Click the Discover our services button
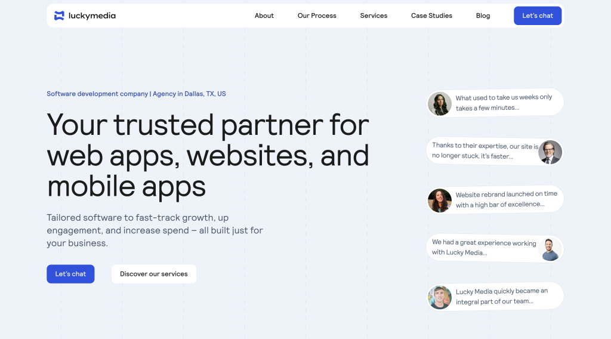This screenshot has height=339, width=611. pos(153,274)
